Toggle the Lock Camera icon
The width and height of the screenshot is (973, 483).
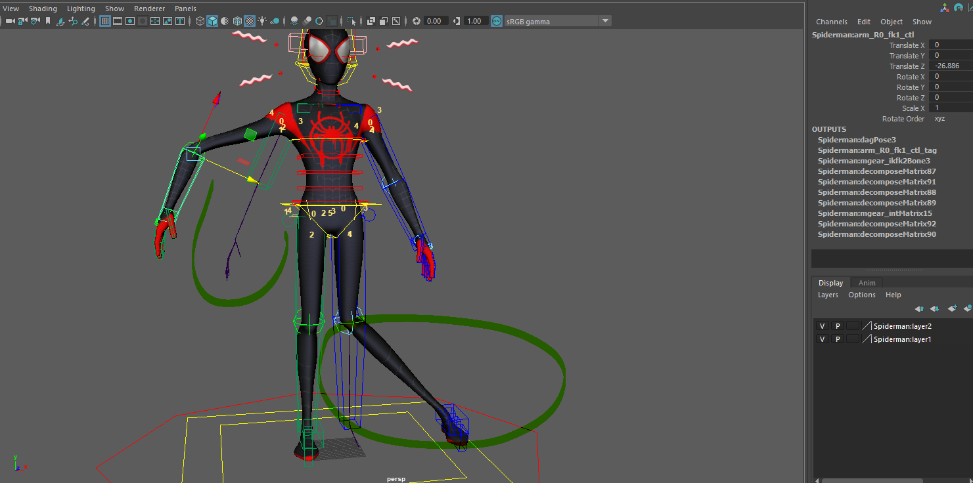point(23,21)
